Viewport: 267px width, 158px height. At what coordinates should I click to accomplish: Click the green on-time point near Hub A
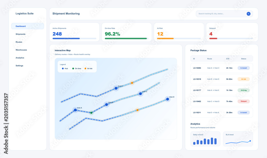[91, 113]
